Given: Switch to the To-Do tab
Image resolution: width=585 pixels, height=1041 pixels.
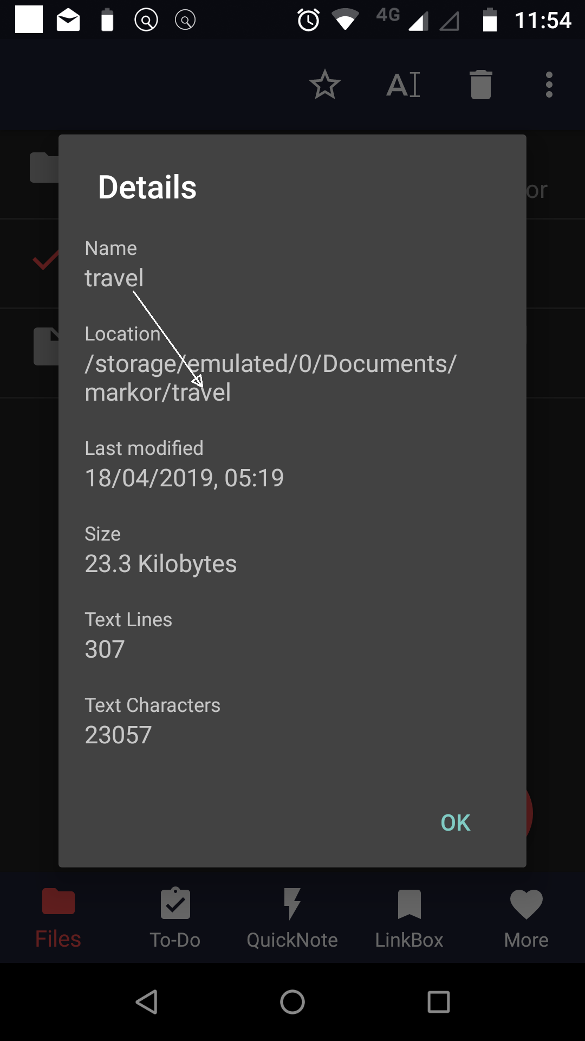Looking at the screenshot, I should tap(175, 919).
